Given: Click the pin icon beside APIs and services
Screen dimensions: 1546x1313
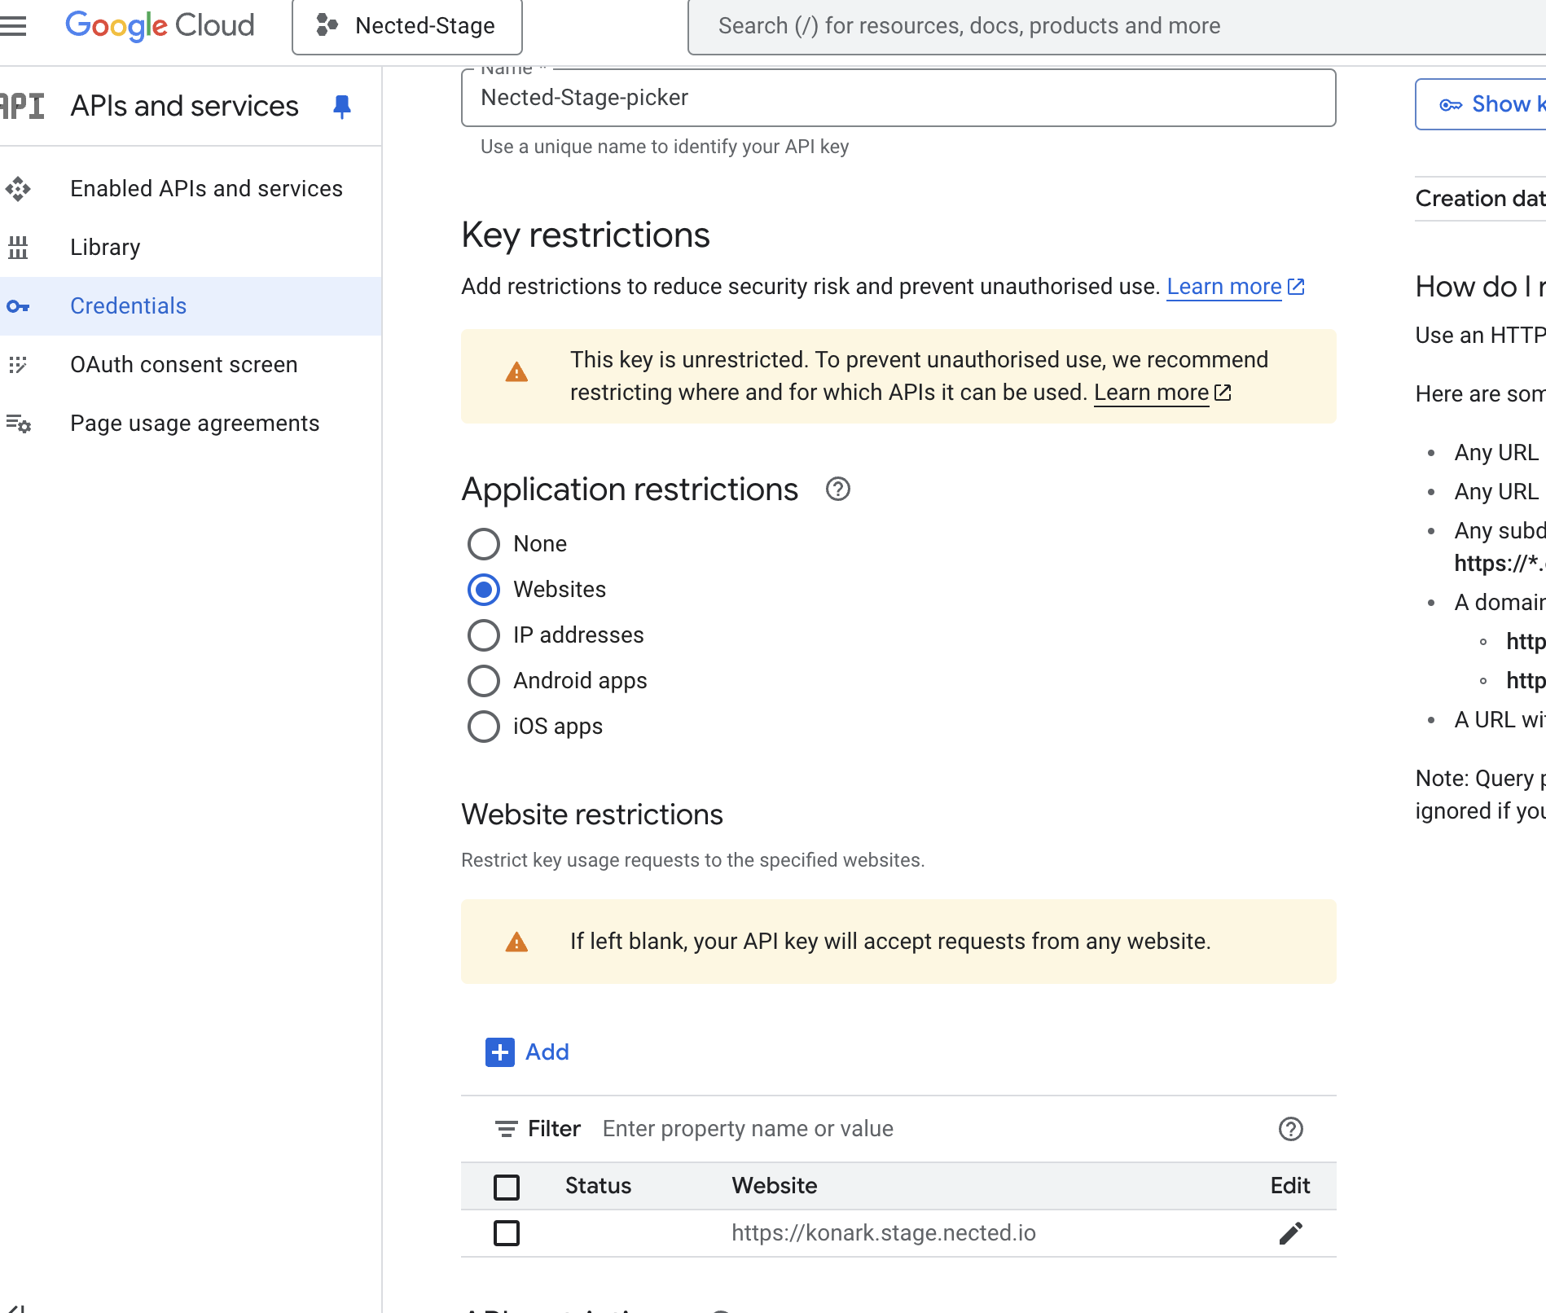Looking at the screenshot, I should pos(342,107).
